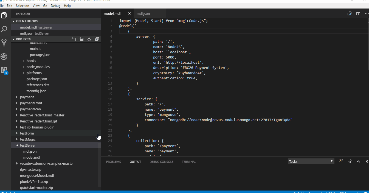Open the Debug view in activity bar
Viewport: 369px width, 193px height.
click(4, 57)
